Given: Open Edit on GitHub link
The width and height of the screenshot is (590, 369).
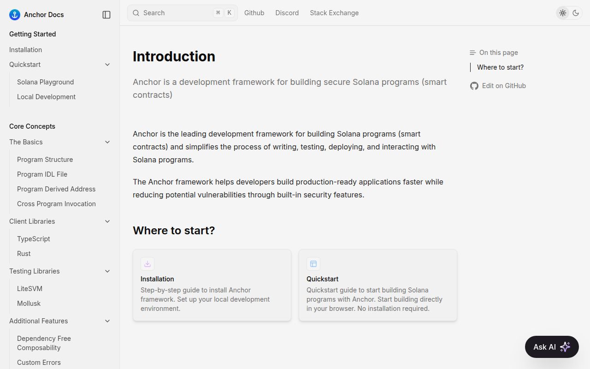Looking at the screenshot, I should click(498, 86).
